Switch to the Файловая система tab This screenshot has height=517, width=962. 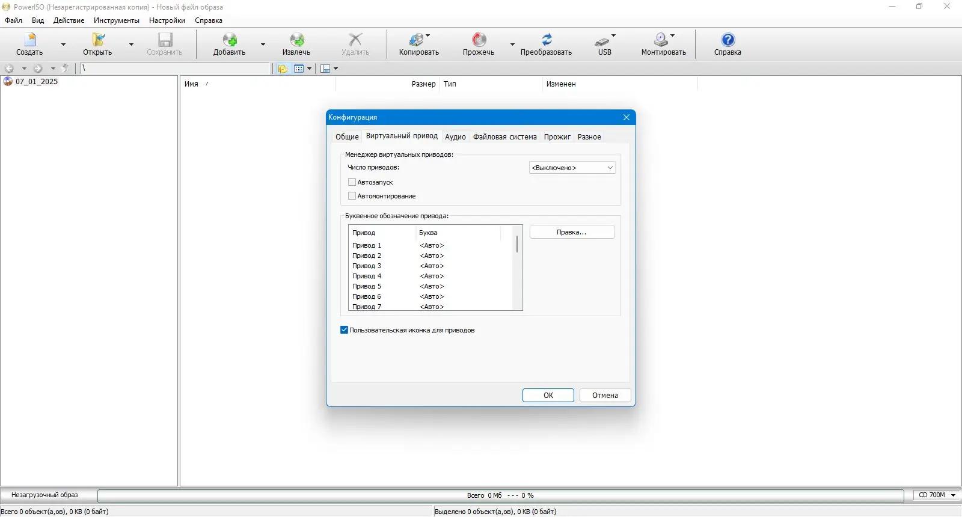[x=505, y=137]
